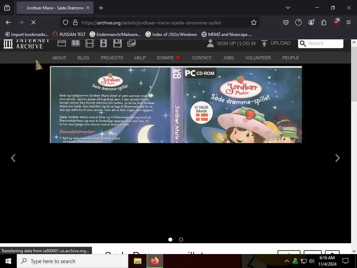The image size is (357, 268).
Task: Click the UPLOAD link
Action: click(x=281, y=43)
